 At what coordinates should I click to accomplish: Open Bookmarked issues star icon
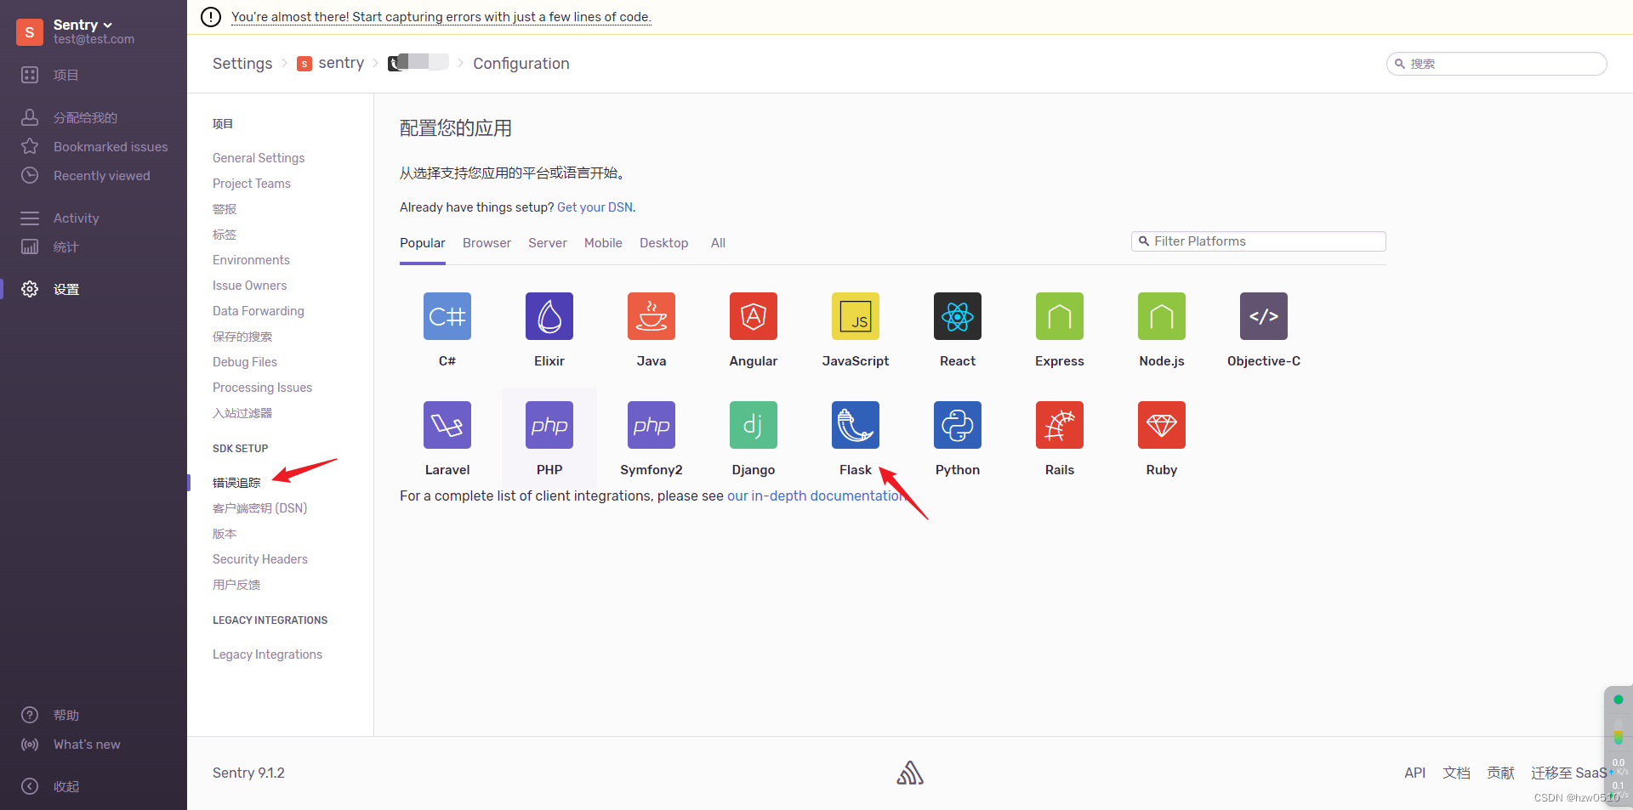click(30, 146)
